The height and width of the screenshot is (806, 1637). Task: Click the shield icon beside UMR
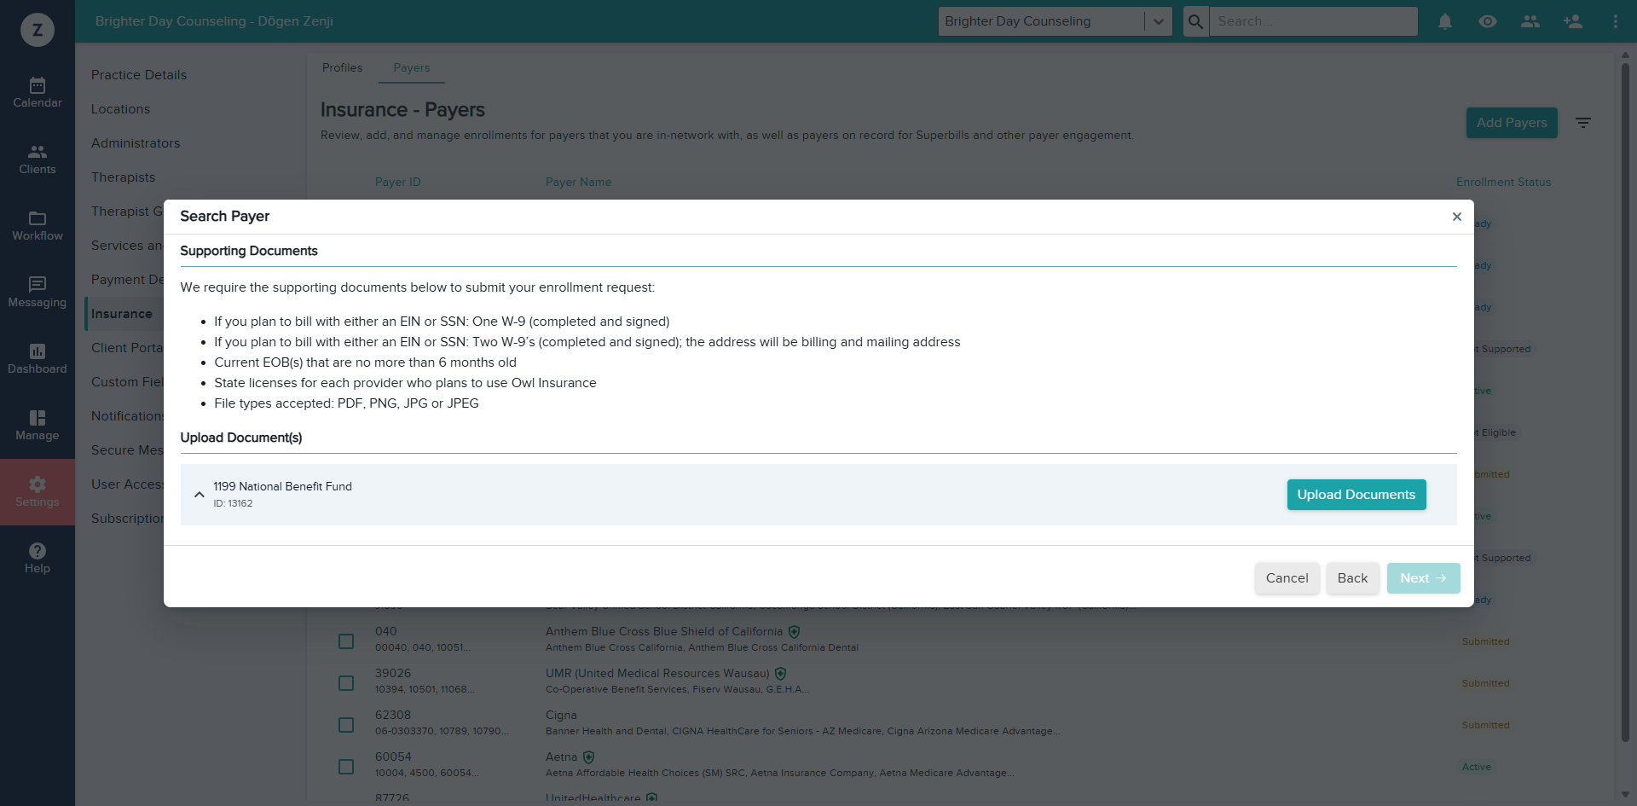click(x=780, y=674)
